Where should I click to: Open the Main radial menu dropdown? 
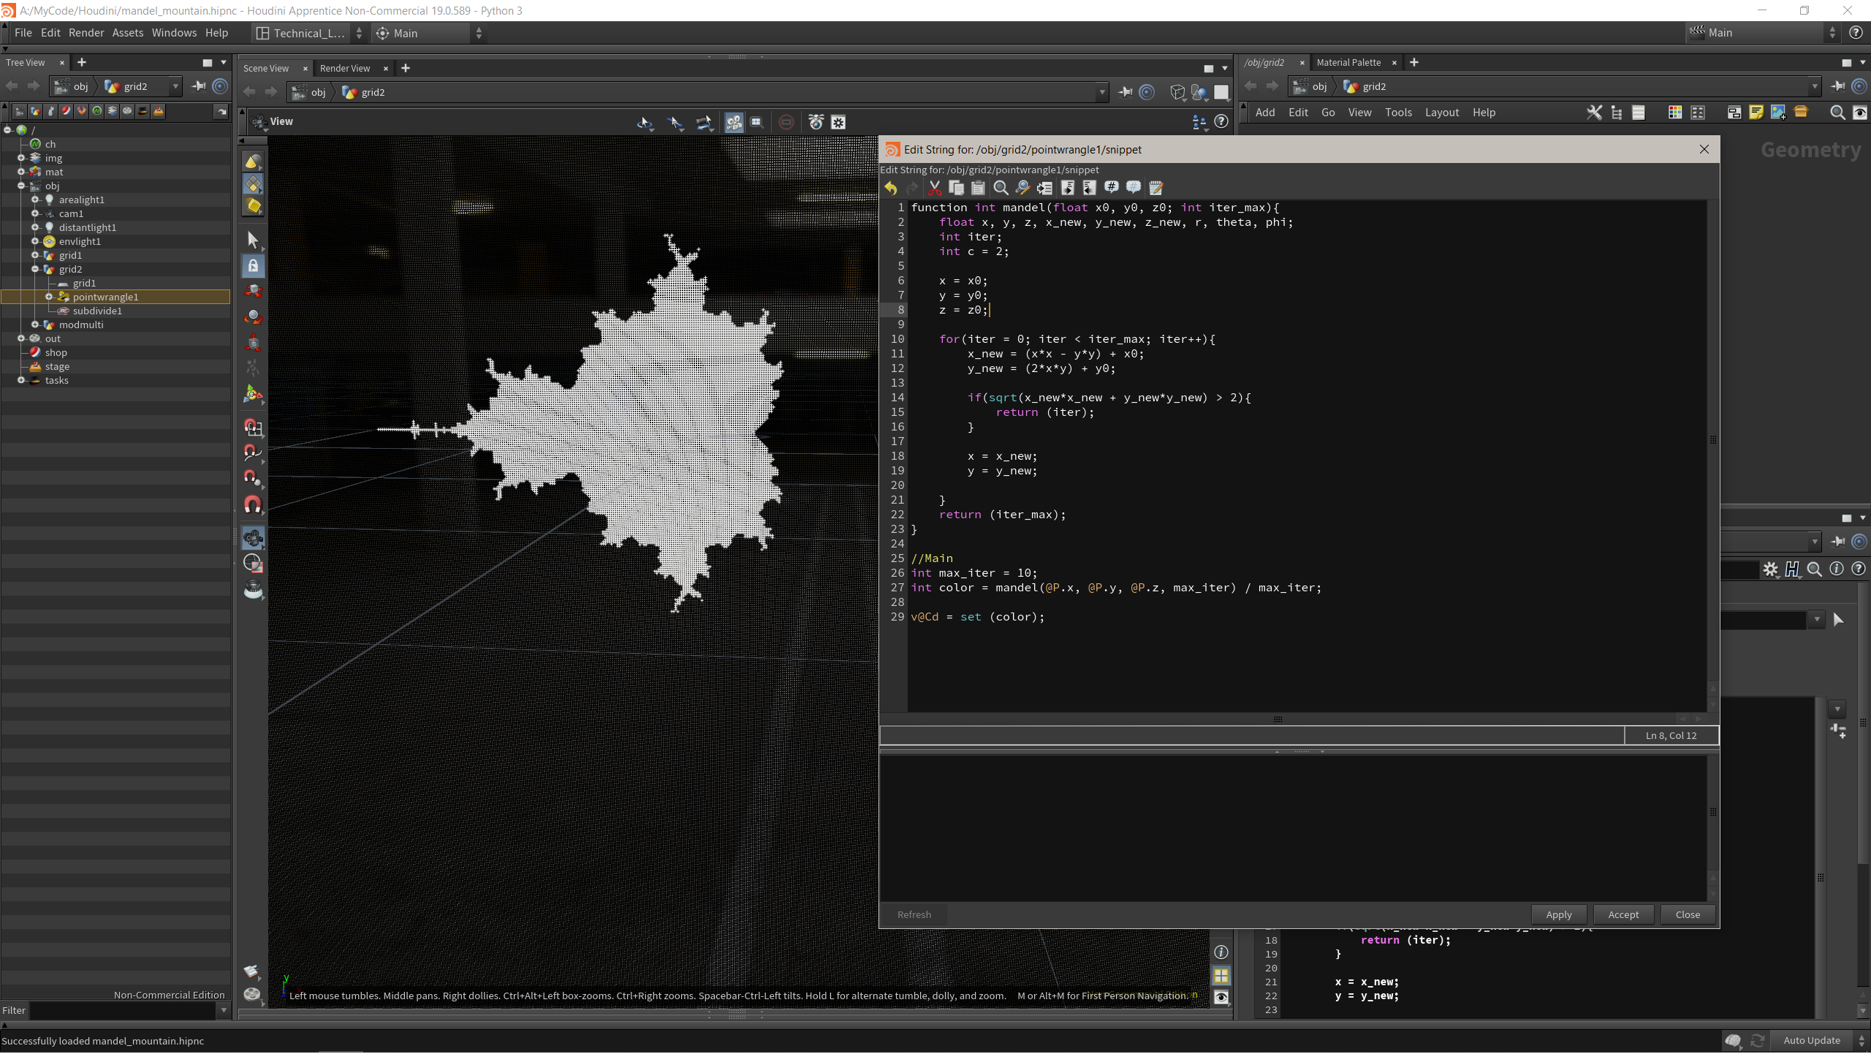pos(429,33)
